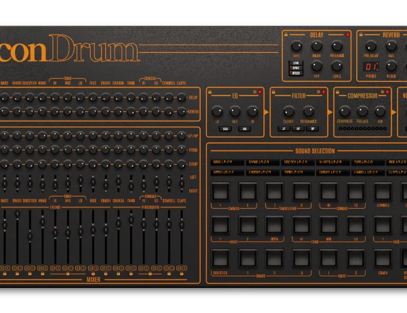
Task: Click the Filter section lock icon
Action: point(273,91)
